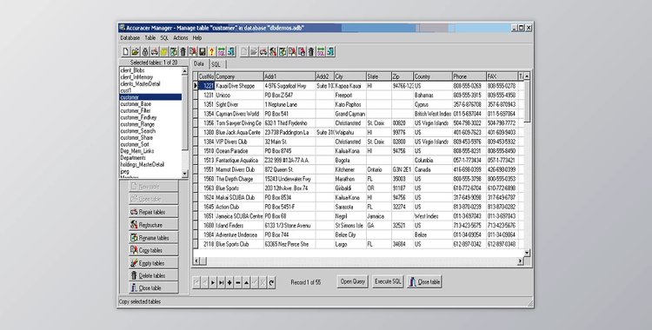The width and height of the screenshot is (652, 330).
Task: Select client_Blobs in the table list
Action: [132, 70]
